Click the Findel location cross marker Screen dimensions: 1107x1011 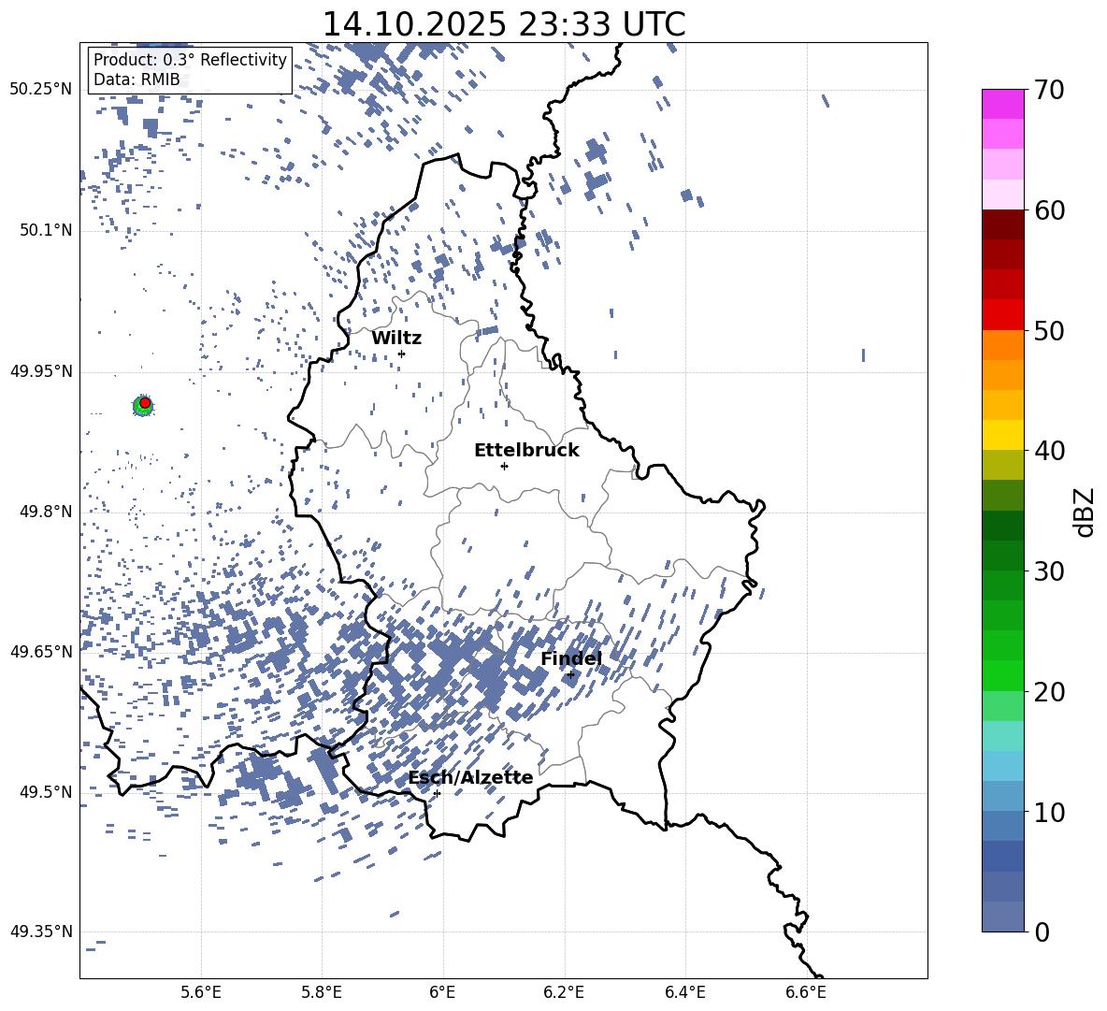coord(570,675)
